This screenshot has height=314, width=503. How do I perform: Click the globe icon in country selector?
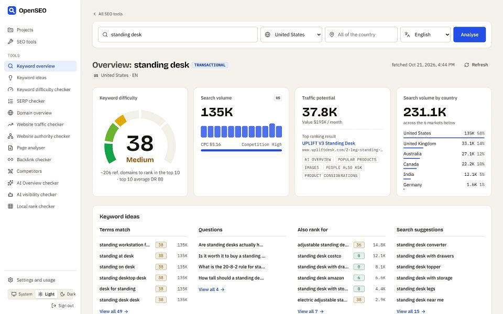[x=268, y=35]
